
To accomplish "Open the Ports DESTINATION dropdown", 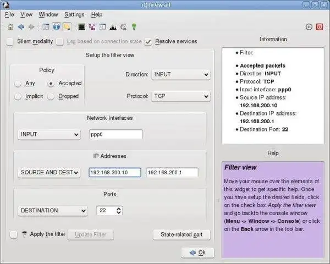I will (x=53, y=211).
